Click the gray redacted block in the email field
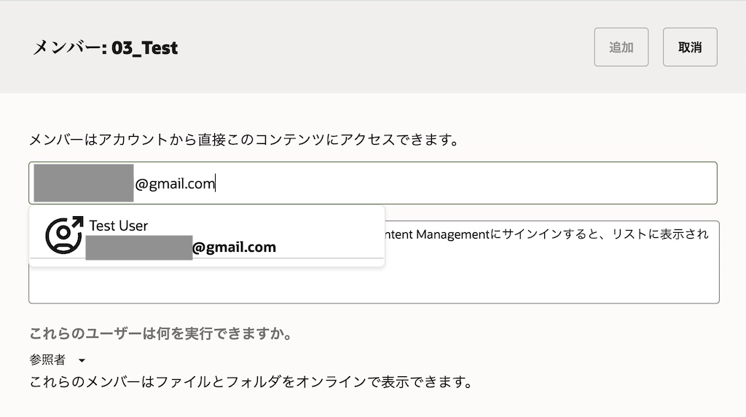 point(83,183)
